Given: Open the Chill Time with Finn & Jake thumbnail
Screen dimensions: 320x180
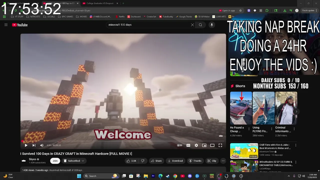Looking at the screenshot, I should pyautogui.click(x=244, y=151).
